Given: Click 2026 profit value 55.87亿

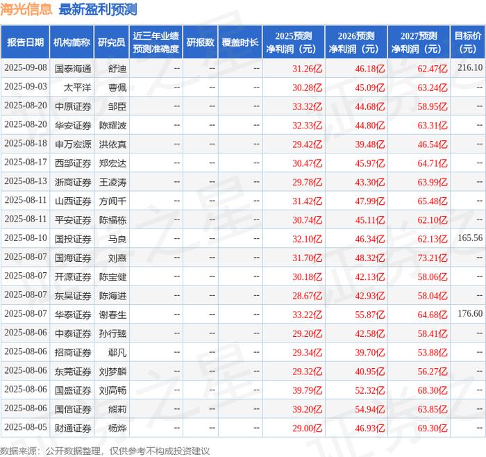Looking at the screenshot, I should pyautogui.click(x=370, y=315).
